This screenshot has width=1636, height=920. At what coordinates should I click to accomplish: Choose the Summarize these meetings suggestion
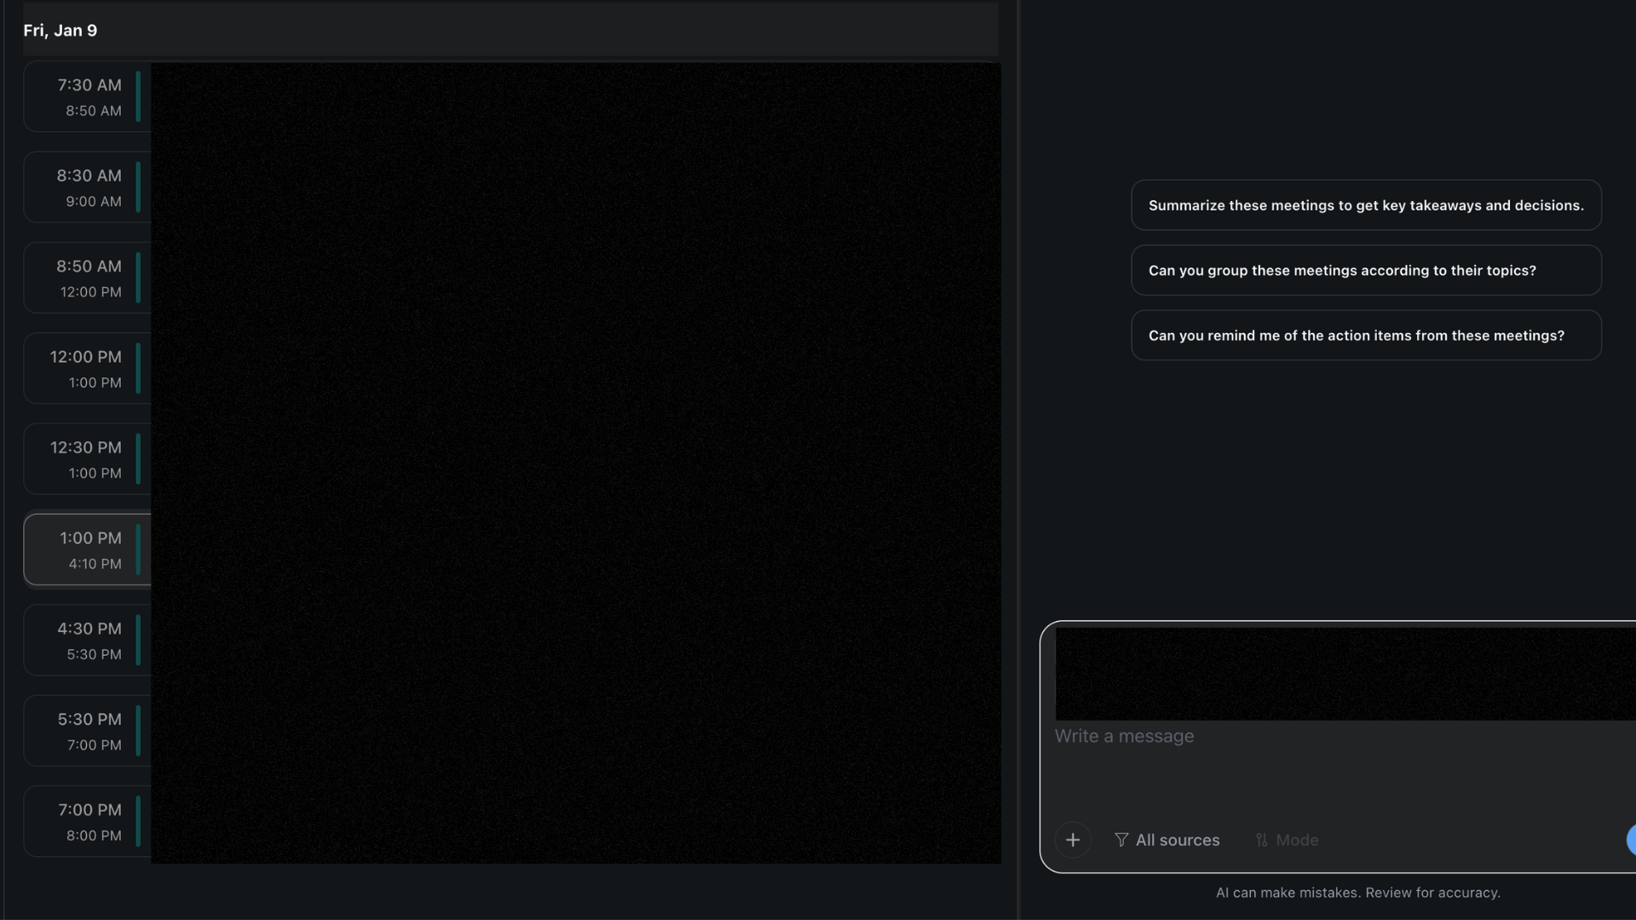pos(1366,205)
